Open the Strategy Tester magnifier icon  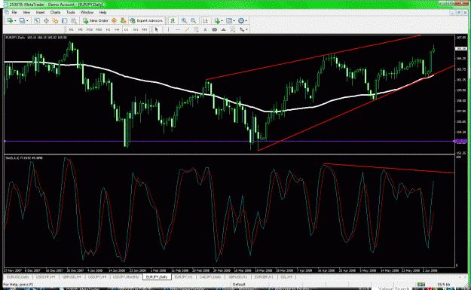(x=74, y=21)
